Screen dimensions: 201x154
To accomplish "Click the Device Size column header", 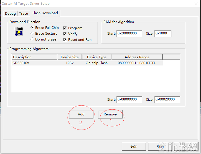I will [70, 57].
